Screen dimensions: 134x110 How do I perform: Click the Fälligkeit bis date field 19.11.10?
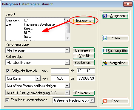click(x=86, y=71)
